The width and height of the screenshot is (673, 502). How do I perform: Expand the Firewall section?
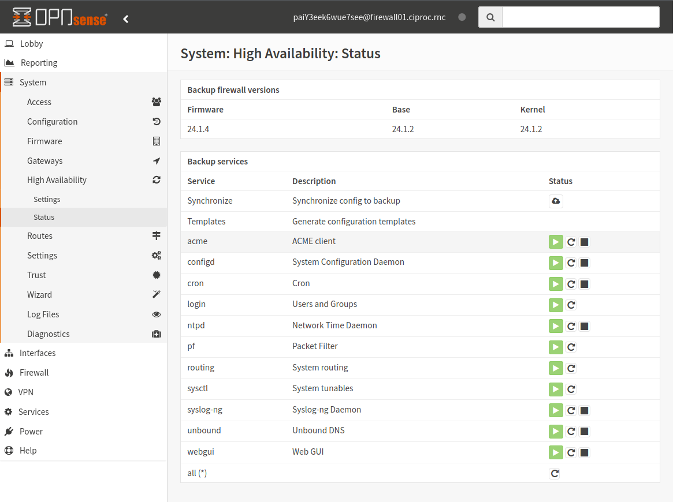coord(34,372)
